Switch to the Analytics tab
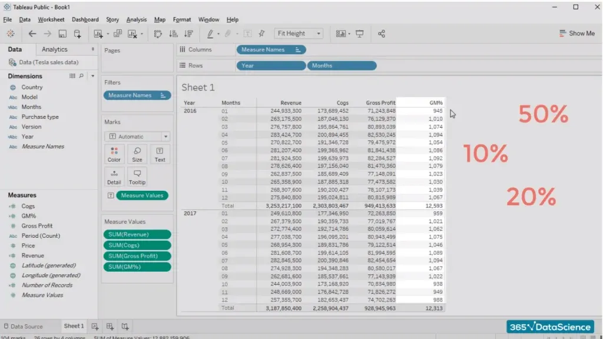Viewport: 603px width, 339px height. (x=55, y=49)
